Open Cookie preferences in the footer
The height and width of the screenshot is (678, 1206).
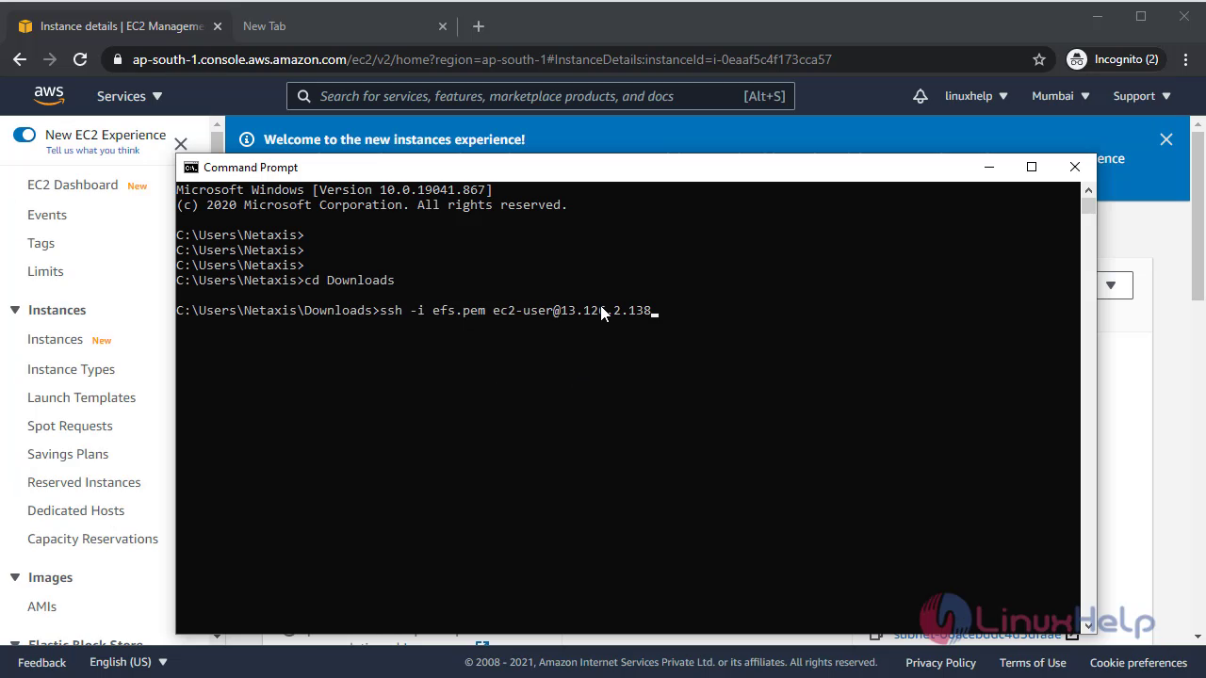coord(1138,662)
